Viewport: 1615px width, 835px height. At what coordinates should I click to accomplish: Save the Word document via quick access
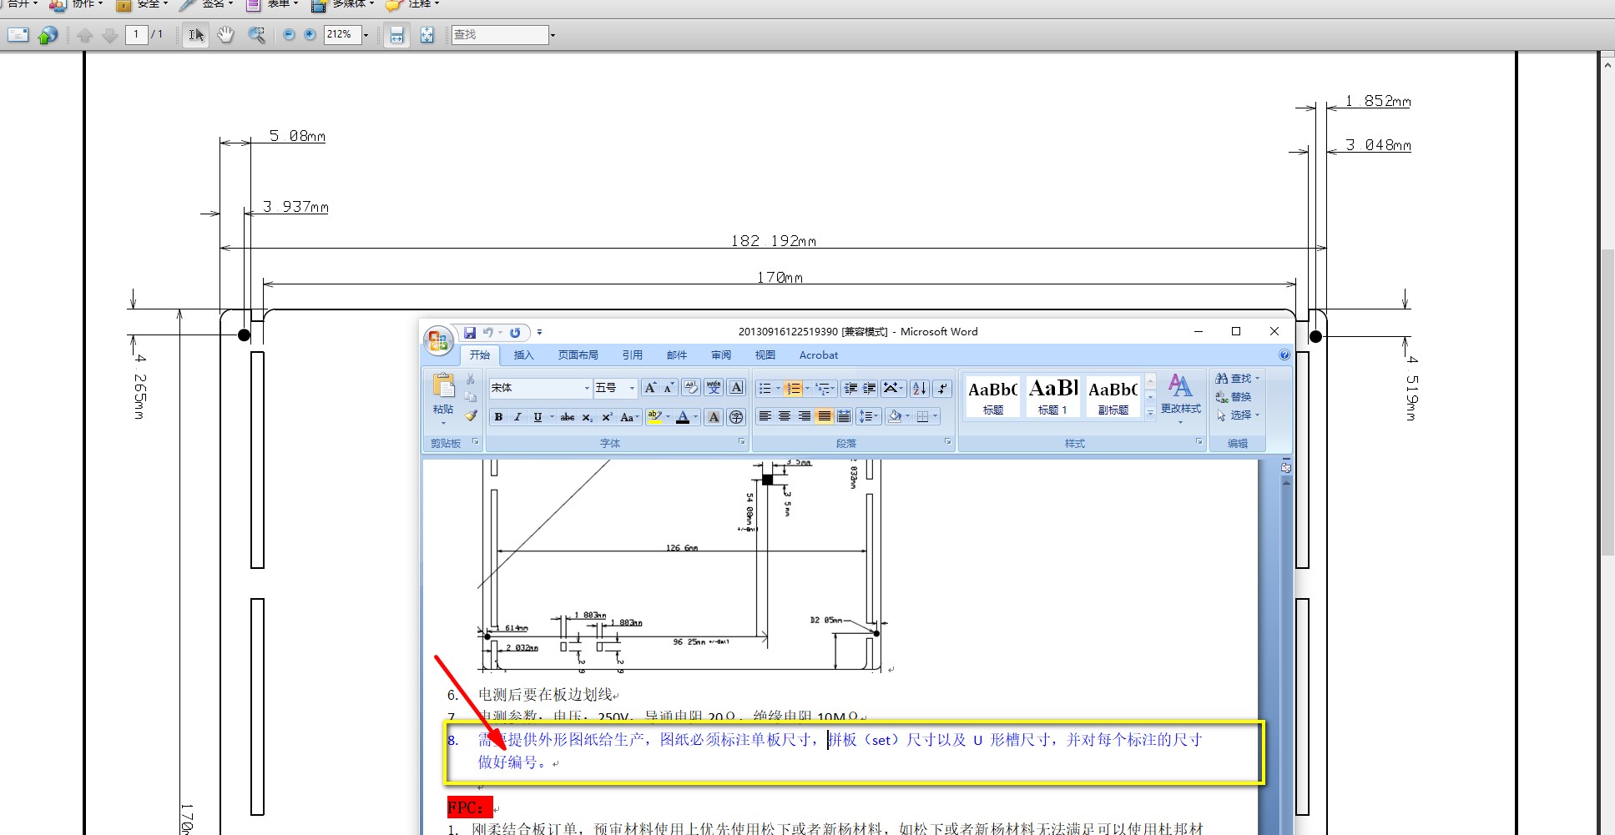pyautogui.click(x=469, y=332)
